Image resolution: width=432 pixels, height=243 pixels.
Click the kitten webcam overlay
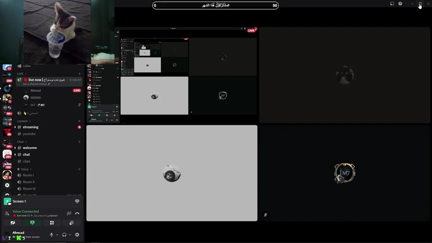click(57, 32)
